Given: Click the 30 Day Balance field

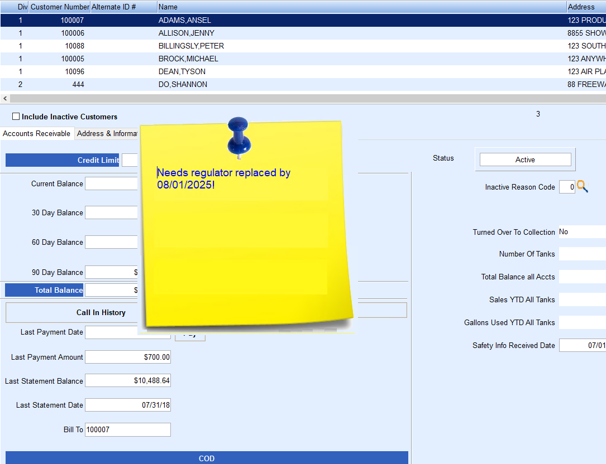Looking at the screenshot, I should [x=111, y=212].
